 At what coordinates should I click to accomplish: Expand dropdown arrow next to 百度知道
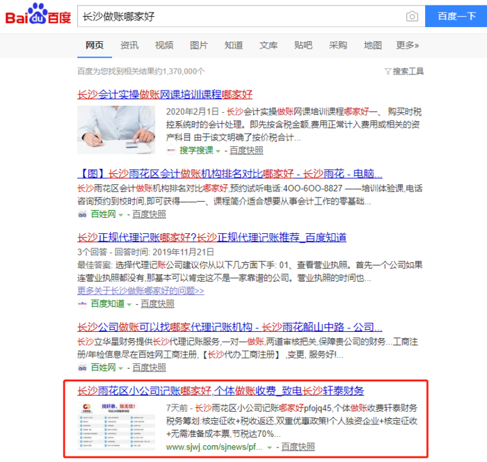tap(129, 305)
